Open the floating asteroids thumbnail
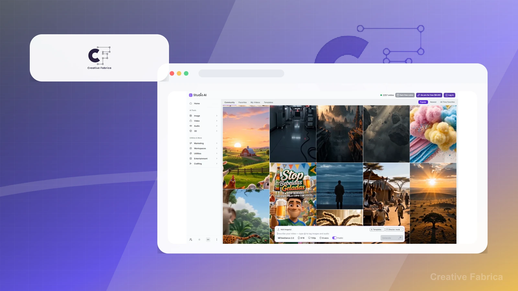518x291 pixels. pyautogui.click(x=386, y=134)
